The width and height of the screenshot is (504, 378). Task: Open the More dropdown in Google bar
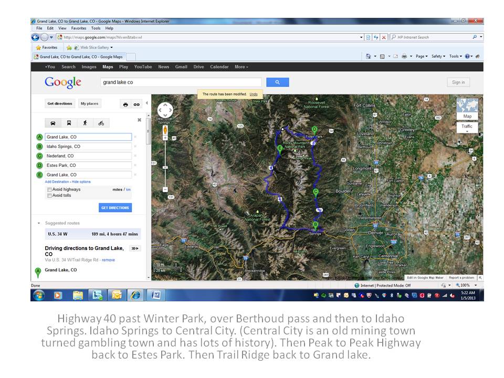pos(241,67)
